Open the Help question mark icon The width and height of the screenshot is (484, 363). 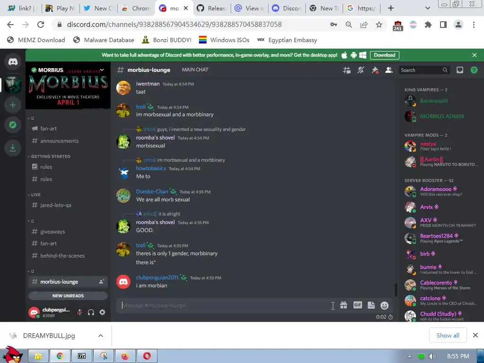[x=474, y=70]
